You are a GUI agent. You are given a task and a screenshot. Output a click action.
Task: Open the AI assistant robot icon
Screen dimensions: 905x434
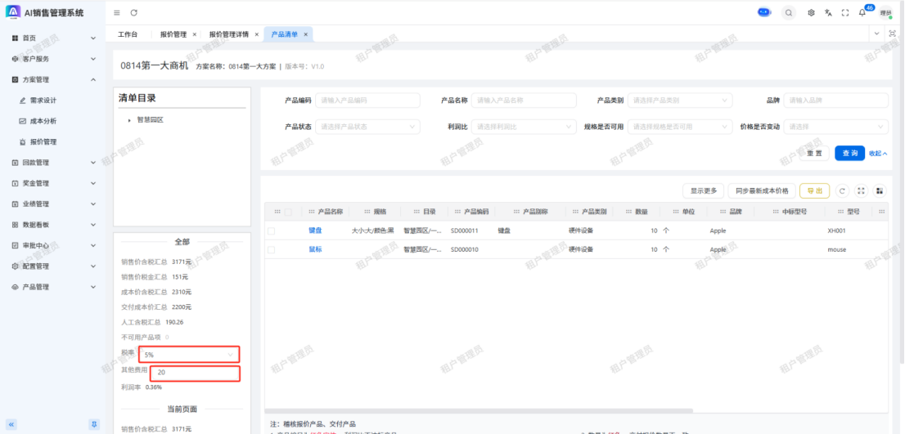(x=764, y=12)
